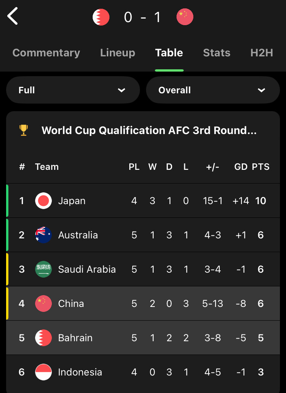The height and width of the screenshot is (393, 286).
Task: Switch to the Lineup tab
Action: pyautogui.click(x=118, y=53)
